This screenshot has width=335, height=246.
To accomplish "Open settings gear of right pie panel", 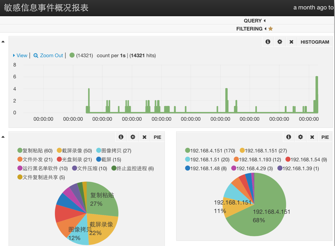I will pyautogui.click(x=300, y=137).
